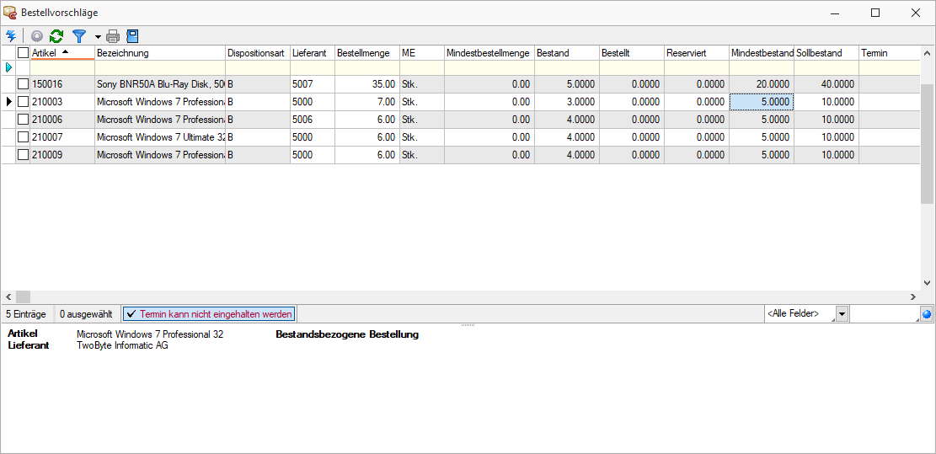Viewport: 936px width, 454px height.
Task: Sort by the Reserviert column header
Action: (x=696, y=53)
